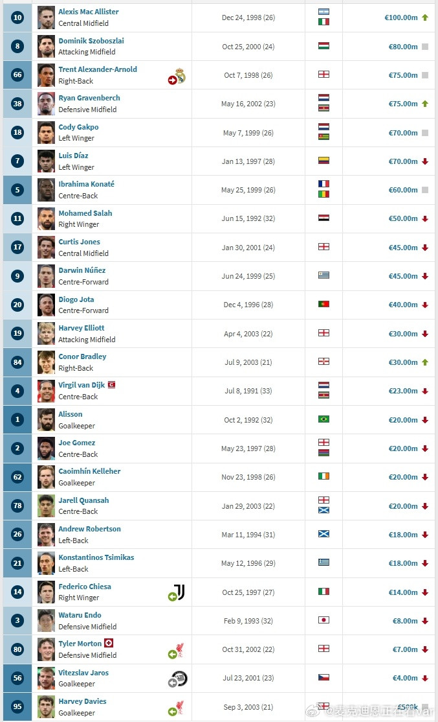Open Konstantinos Tsimikas profile link
The width and height of the screenshot is (438, 722).
tap(96, 557)
